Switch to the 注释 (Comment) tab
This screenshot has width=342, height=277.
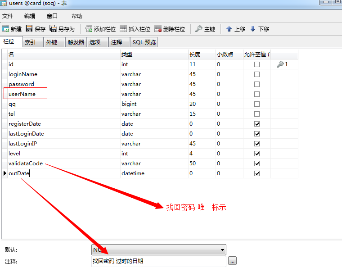pyautogui.click(x=119, y=42)
